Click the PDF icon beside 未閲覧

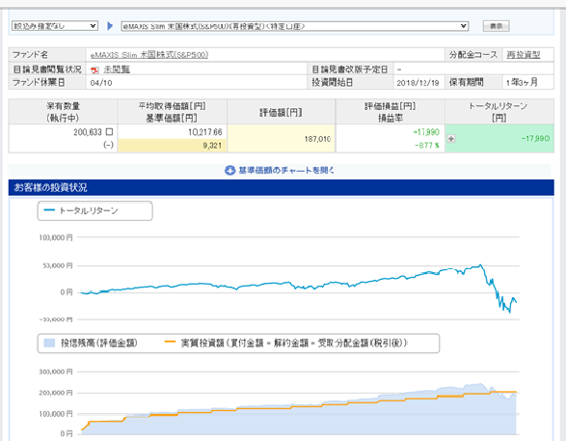pos(94,69)
